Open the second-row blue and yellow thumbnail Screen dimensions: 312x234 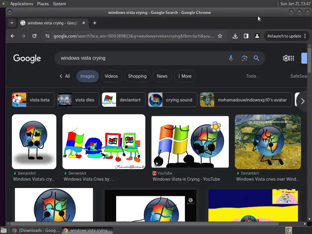(x=253, y=205)
